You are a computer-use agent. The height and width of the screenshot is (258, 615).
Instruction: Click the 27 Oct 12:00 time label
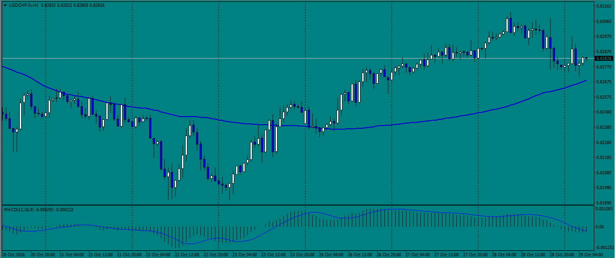click(x=446, y=254)
